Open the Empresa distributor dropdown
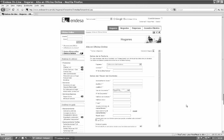The width and height of the screenshot is (224, 140). tap(124, 64)
